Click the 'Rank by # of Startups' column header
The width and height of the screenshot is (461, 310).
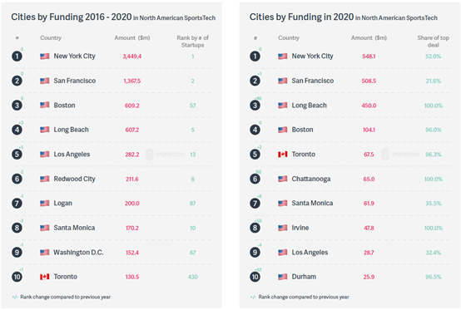pyautogui.click(x=192, y=42)
